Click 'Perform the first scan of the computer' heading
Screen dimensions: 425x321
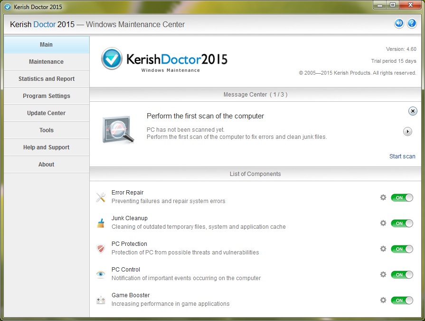click(x=205, y=116)
